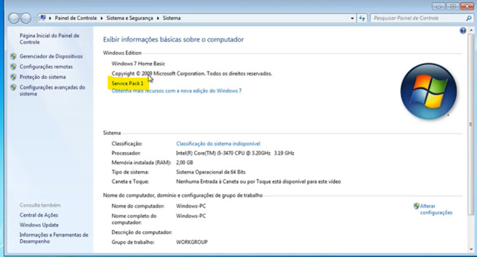Click Windows-PC beside Nome completo do computador
The width and height of the screenshot is (477, 257).
click(191, 216)
